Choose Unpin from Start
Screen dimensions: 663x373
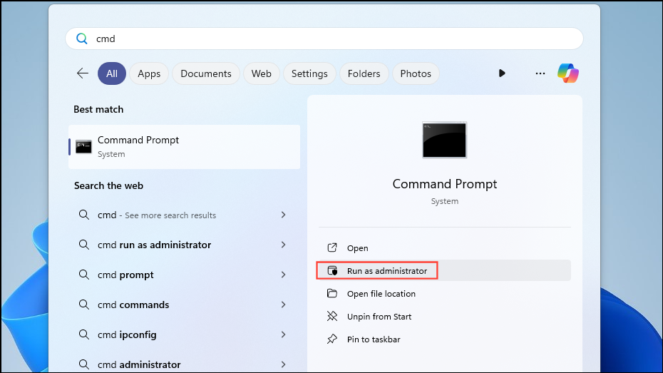(444, 317)
